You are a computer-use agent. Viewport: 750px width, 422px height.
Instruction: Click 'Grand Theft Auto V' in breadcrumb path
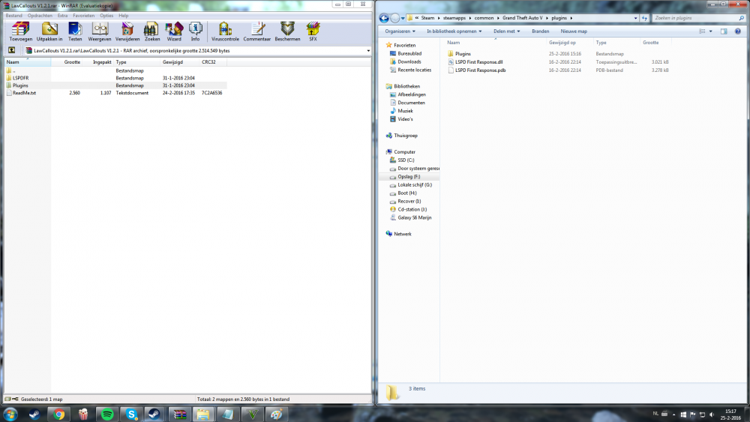[x=522, y=18]
